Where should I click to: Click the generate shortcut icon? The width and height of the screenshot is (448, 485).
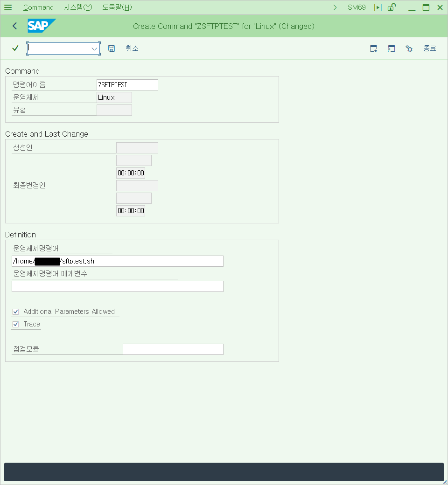point(392,48)
